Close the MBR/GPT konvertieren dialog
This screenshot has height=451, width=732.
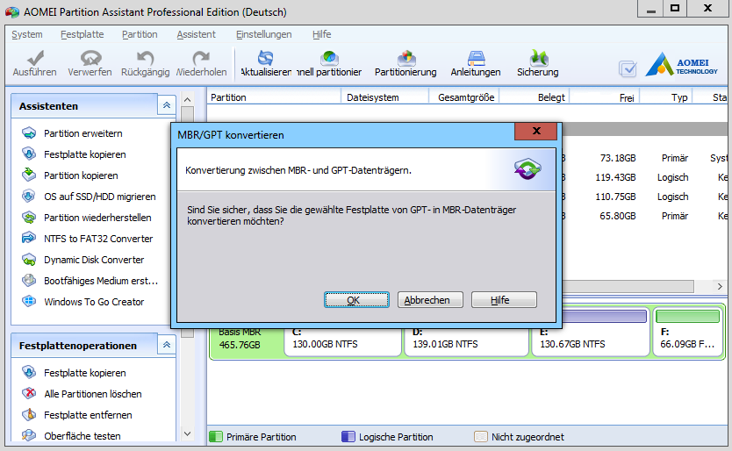[x=536, y=132]
